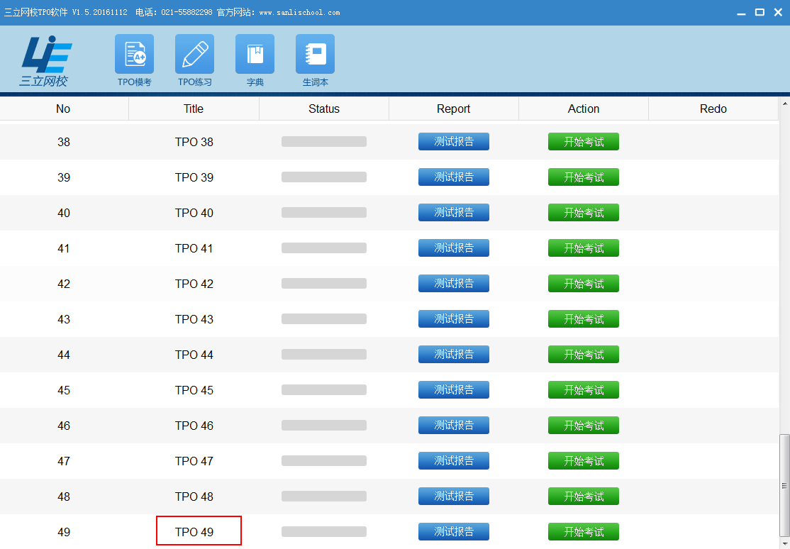Start exam 开始考试 for TPO 40
790x549 pixels.
(584, 212)
